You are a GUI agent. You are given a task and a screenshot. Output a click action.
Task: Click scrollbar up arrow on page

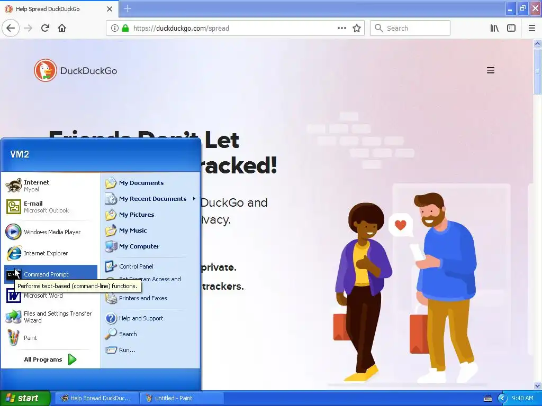pyautogui.click(x=537, y=43)
